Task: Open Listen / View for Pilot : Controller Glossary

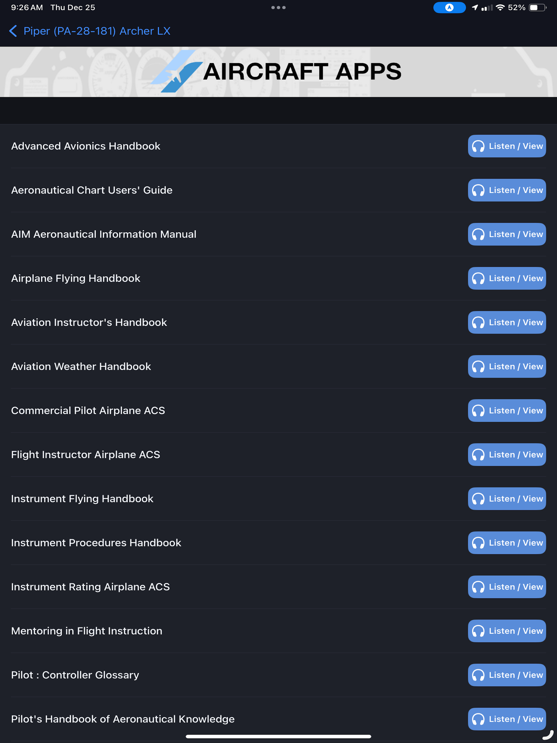Action: click(507, 675)
